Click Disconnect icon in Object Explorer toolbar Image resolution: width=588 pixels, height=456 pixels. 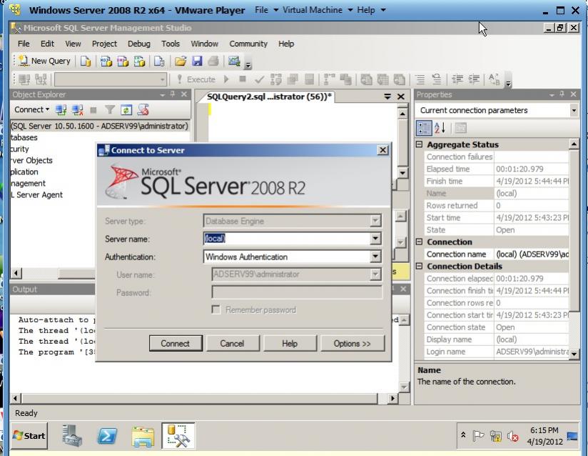pyautogui.click(x=77, y=109)
